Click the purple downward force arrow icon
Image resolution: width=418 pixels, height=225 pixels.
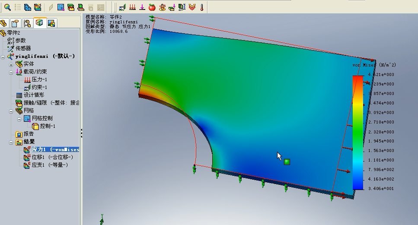click(x=142, y=7)
